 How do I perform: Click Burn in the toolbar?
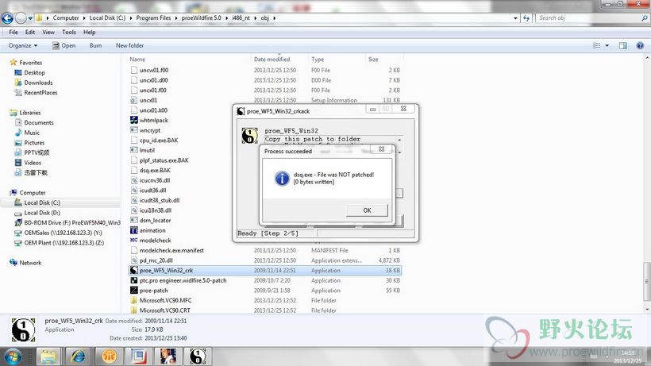(95, 45)
